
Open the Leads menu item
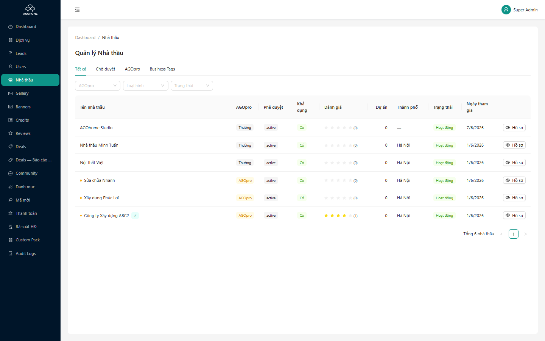30,53
